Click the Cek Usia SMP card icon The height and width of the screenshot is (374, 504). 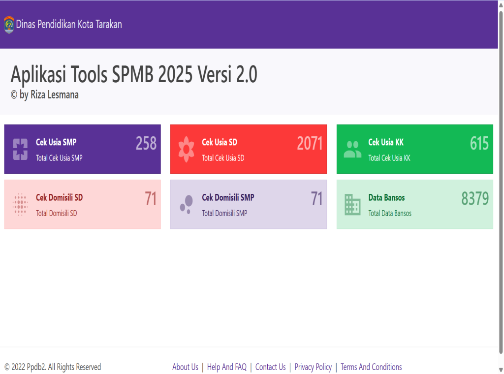tap(20, 149)
